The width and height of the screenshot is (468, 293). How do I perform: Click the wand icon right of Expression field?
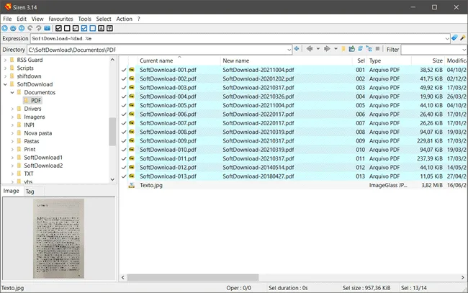[x=463, y=38]
